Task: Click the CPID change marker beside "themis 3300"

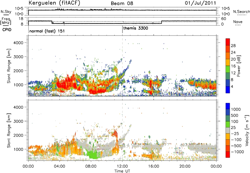Action: 122,29
